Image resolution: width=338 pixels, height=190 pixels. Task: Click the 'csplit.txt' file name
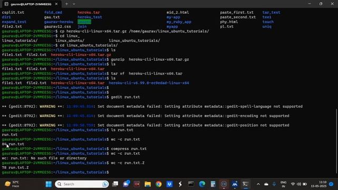[13, 13]
